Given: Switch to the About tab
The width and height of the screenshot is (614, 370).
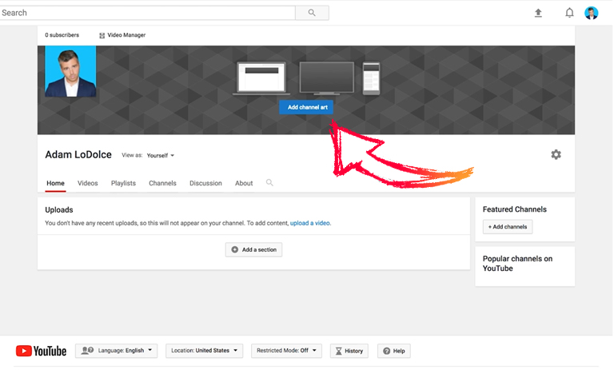Looking at the screenshot, I should tap(244, 183).
